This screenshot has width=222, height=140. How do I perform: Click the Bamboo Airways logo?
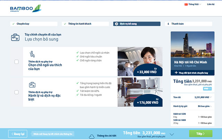coord(21,8)
